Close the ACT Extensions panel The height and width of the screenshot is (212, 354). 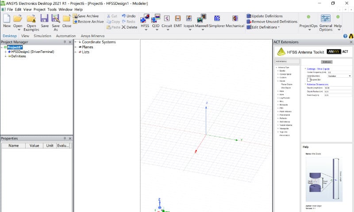[351, 42]
